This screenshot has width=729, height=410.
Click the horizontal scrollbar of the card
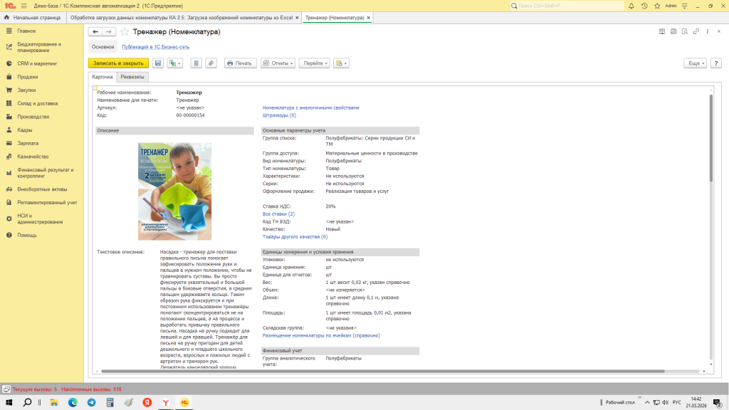(x=382, y=372)
